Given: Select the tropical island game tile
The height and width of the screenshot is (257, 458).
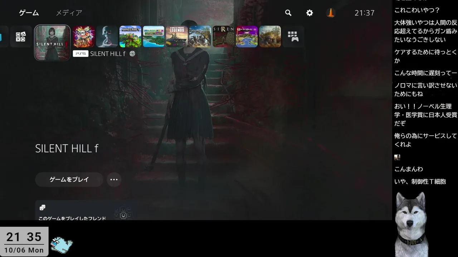Looking at the screenshot, I should (x=154, y=36).
